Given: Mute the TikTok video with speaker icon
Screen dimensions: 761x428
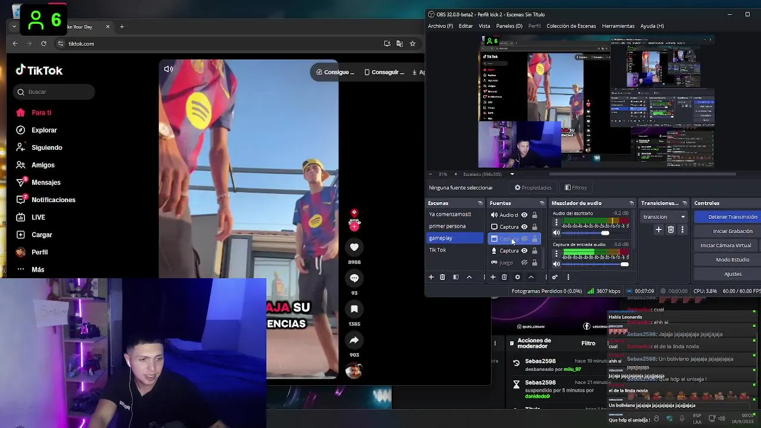Looking at the screenshot, I should tap(168, 69).
